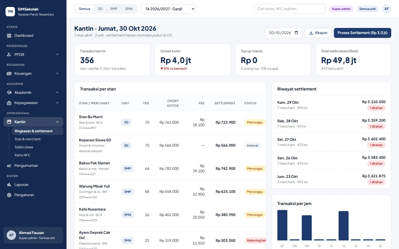Viewport: 399px width, 249px height.
Task: Click the Kantin store icon
Action: tap(9, 122)
